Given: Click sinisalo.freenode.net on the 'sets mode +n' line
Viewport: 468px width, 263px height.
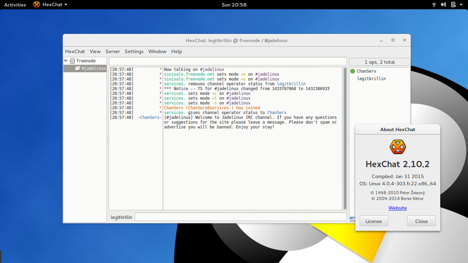Looking at the screenshot, I should pos(189,74).
